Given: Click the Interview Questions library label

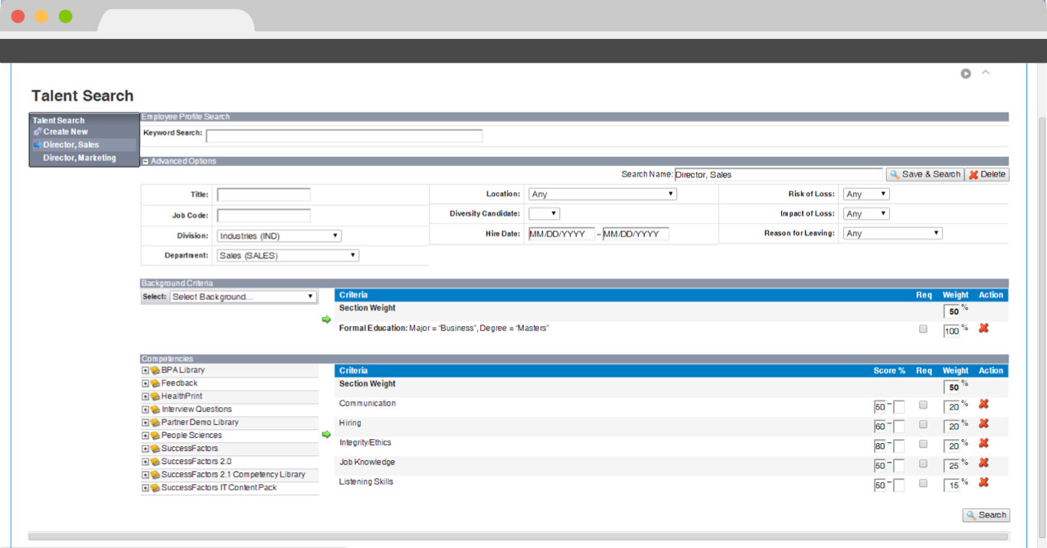Looking at the screenshot, I should pyautogui.click(x=196, y=409).
